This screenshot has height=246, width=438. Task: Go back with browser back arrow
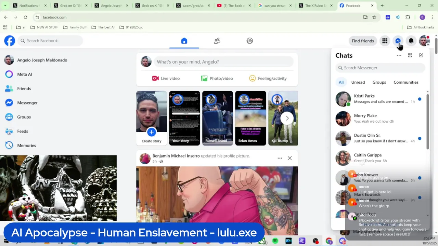(x=6, y=17)
